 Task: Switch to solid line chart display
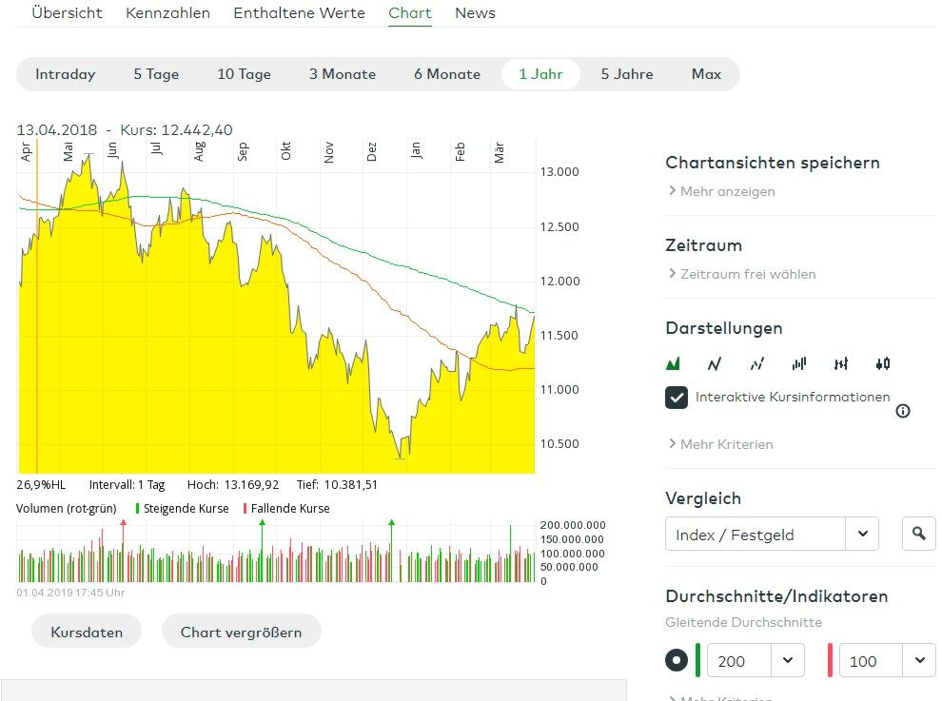(715, 363)
